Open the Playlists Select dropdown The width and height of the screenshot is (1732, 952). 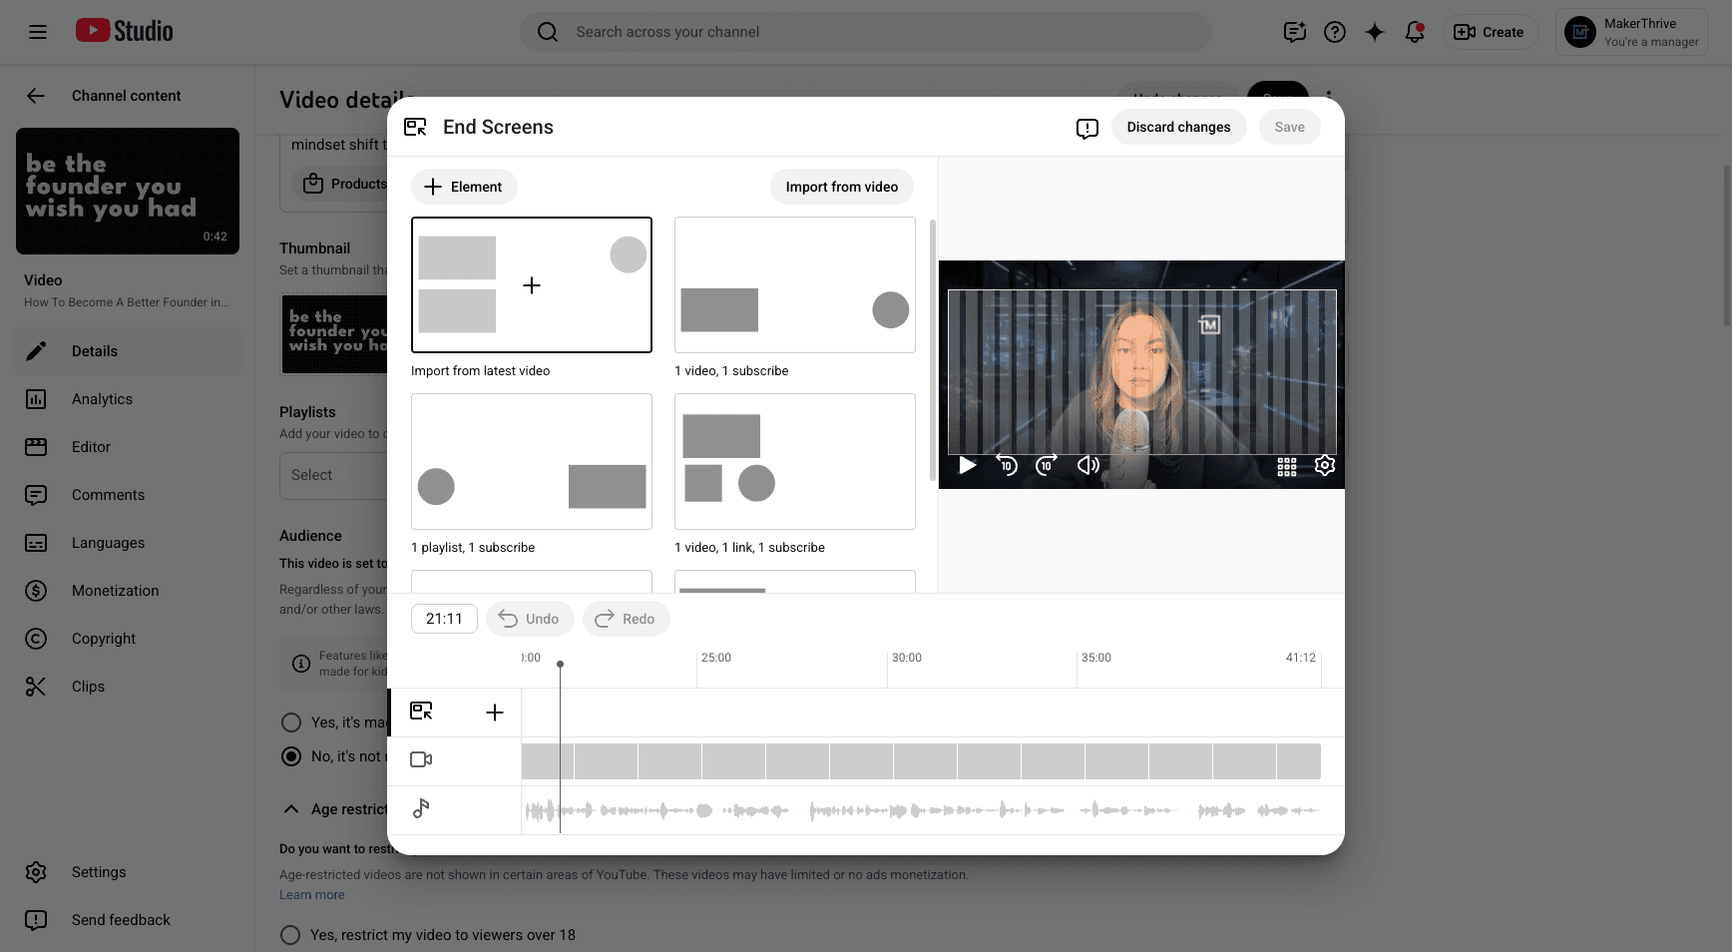tap(332, 475)
